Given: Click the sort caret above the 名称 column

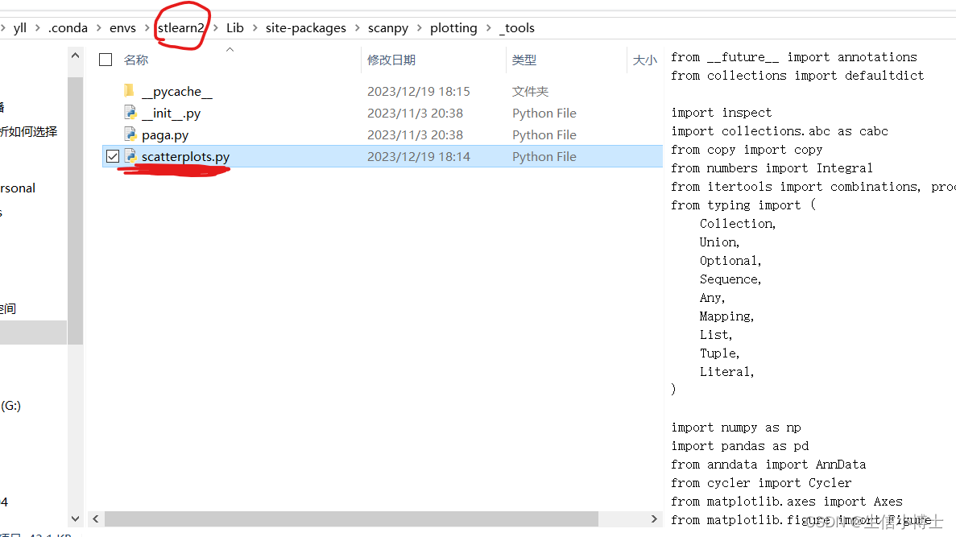Looking at the screenshot, I should click(x=229, y=48).
